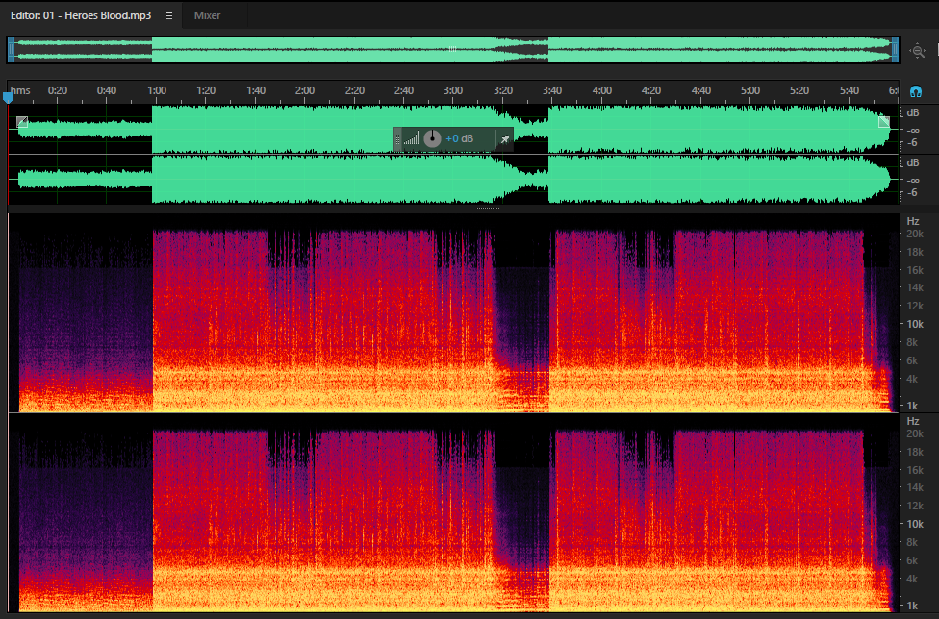Click the zoom navigator center grip
This screenshot has height=619, width=939.
[x=453, y=50]
